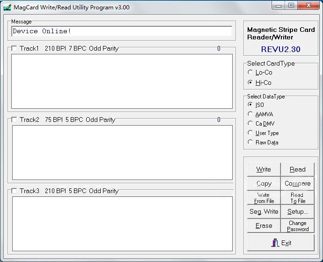323x262 pixels.
Task: Click the Write button
Action: (264, 169)
